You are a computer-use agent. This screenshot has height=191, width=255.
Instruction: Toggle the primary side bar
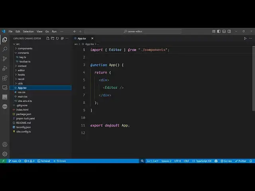219,31
